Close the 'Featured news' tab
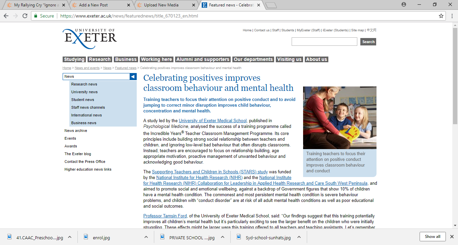The width and height of the screenshot is (458, 245). (x=259, y=5)
